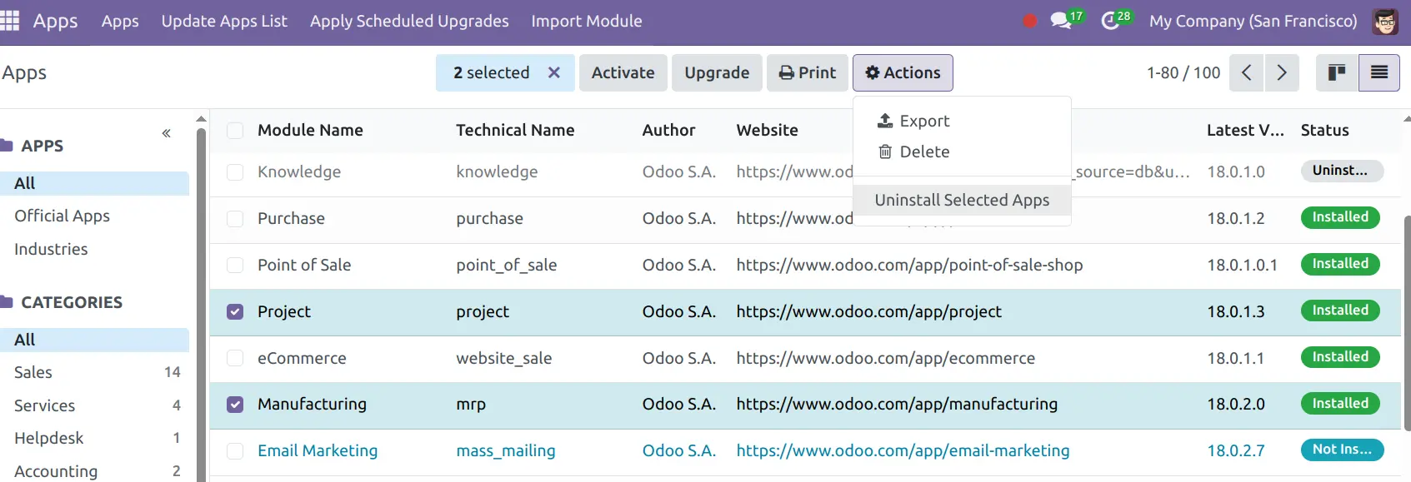Choose Uninstall Selected Apps

962,200
